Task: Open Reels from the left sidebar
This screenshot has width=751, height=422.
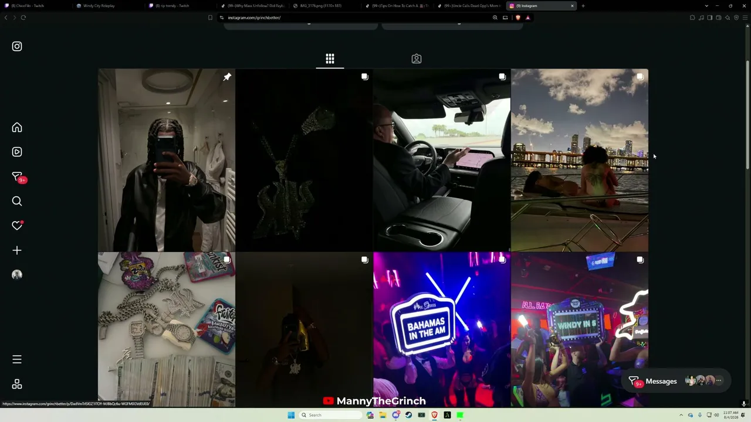Action: click(x=17, y=152)
